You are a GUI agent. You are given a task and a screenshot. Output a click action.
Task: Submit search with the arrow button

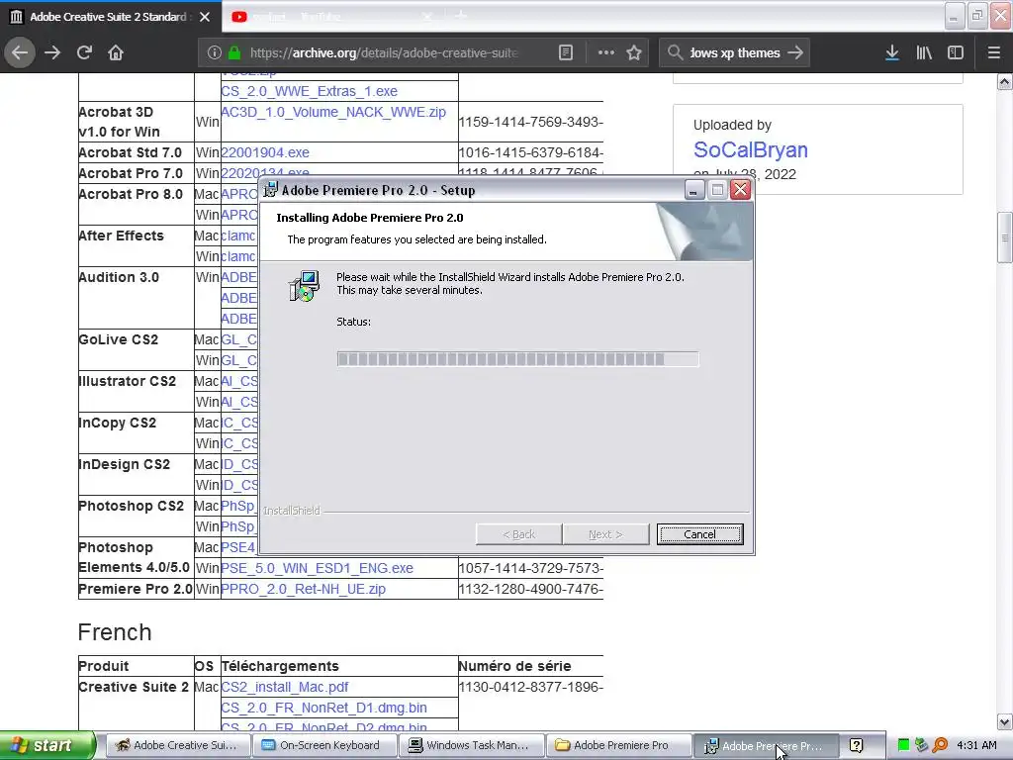(x=795, y=52)
